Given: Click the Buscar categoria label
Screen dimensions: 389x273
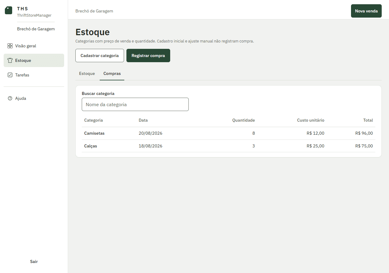Looking at the screenshot, I should 98,93.
